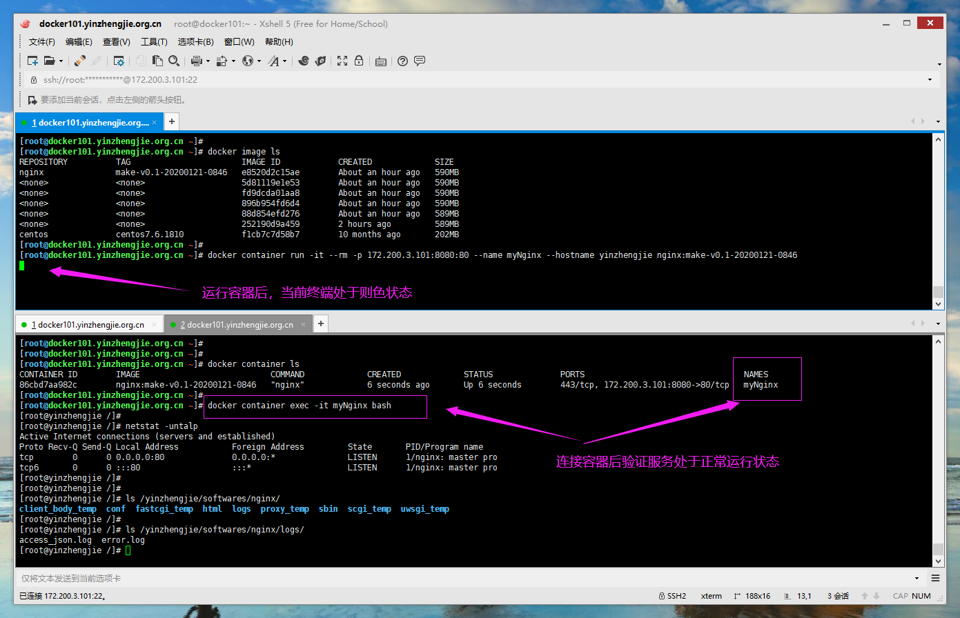The height and width of the screenshot is (618, 960).
Task: Click the help question mark icon
Action: pyautogui.click(x=402, y=61)
